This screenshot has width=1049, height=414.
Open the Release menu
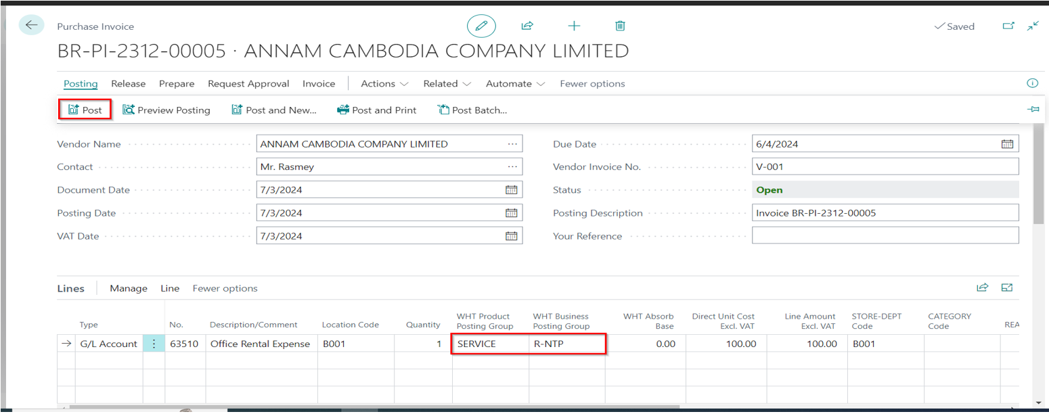(x=129, y=84)
